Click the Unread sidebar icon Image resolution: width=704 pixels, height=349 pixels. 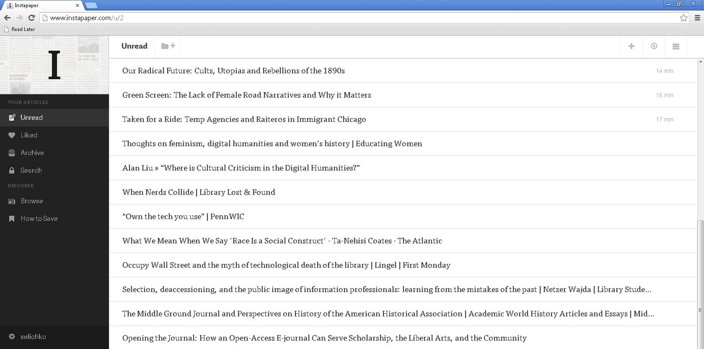[x=12, y=118]
